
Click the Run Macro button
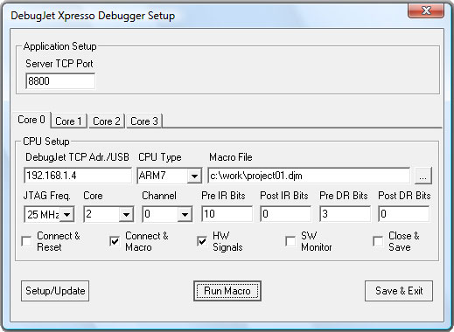click(x=227, y=291)
